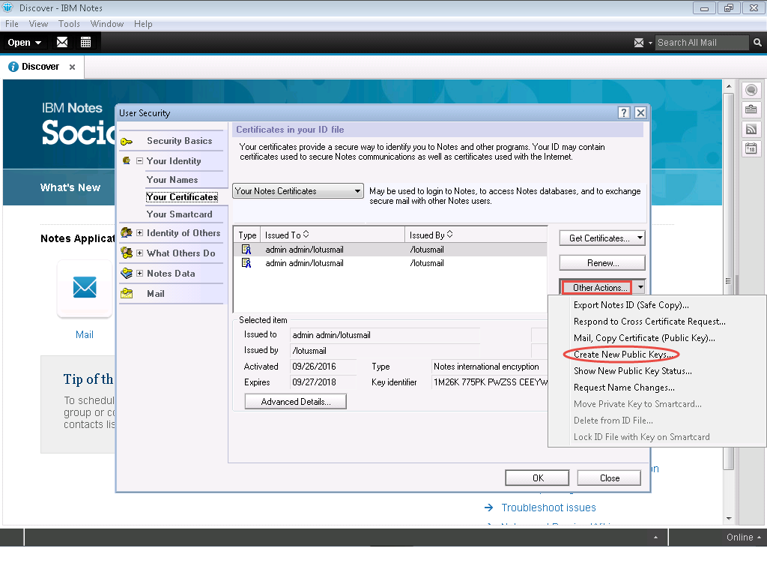Viewport: 767px width, 575px height.
Task: Open the Get Certificates dropdown button
Action: click(x=602, y=238)
